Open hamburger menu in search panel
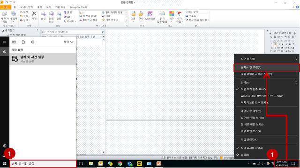 click(5, 42)
